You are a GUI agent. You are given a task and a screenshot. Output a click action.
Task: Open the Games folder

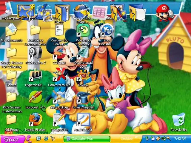(11, 75)
